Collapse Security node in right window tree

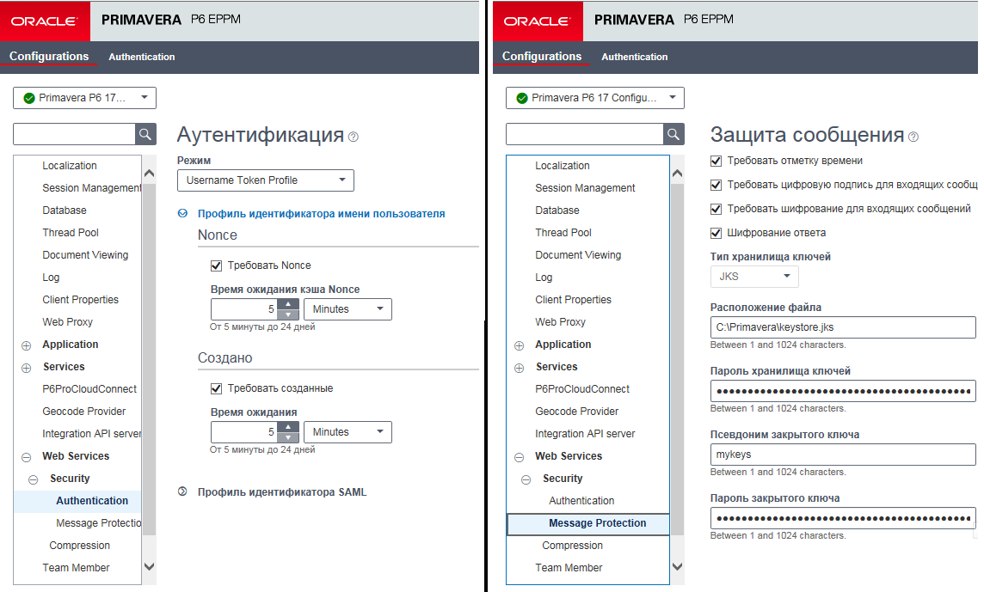pyautogui.click(x=526, y=479)
